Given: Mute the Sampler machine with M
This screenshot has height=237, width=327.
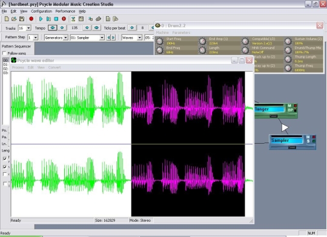Looking at the screenshot, I should 308,137.
